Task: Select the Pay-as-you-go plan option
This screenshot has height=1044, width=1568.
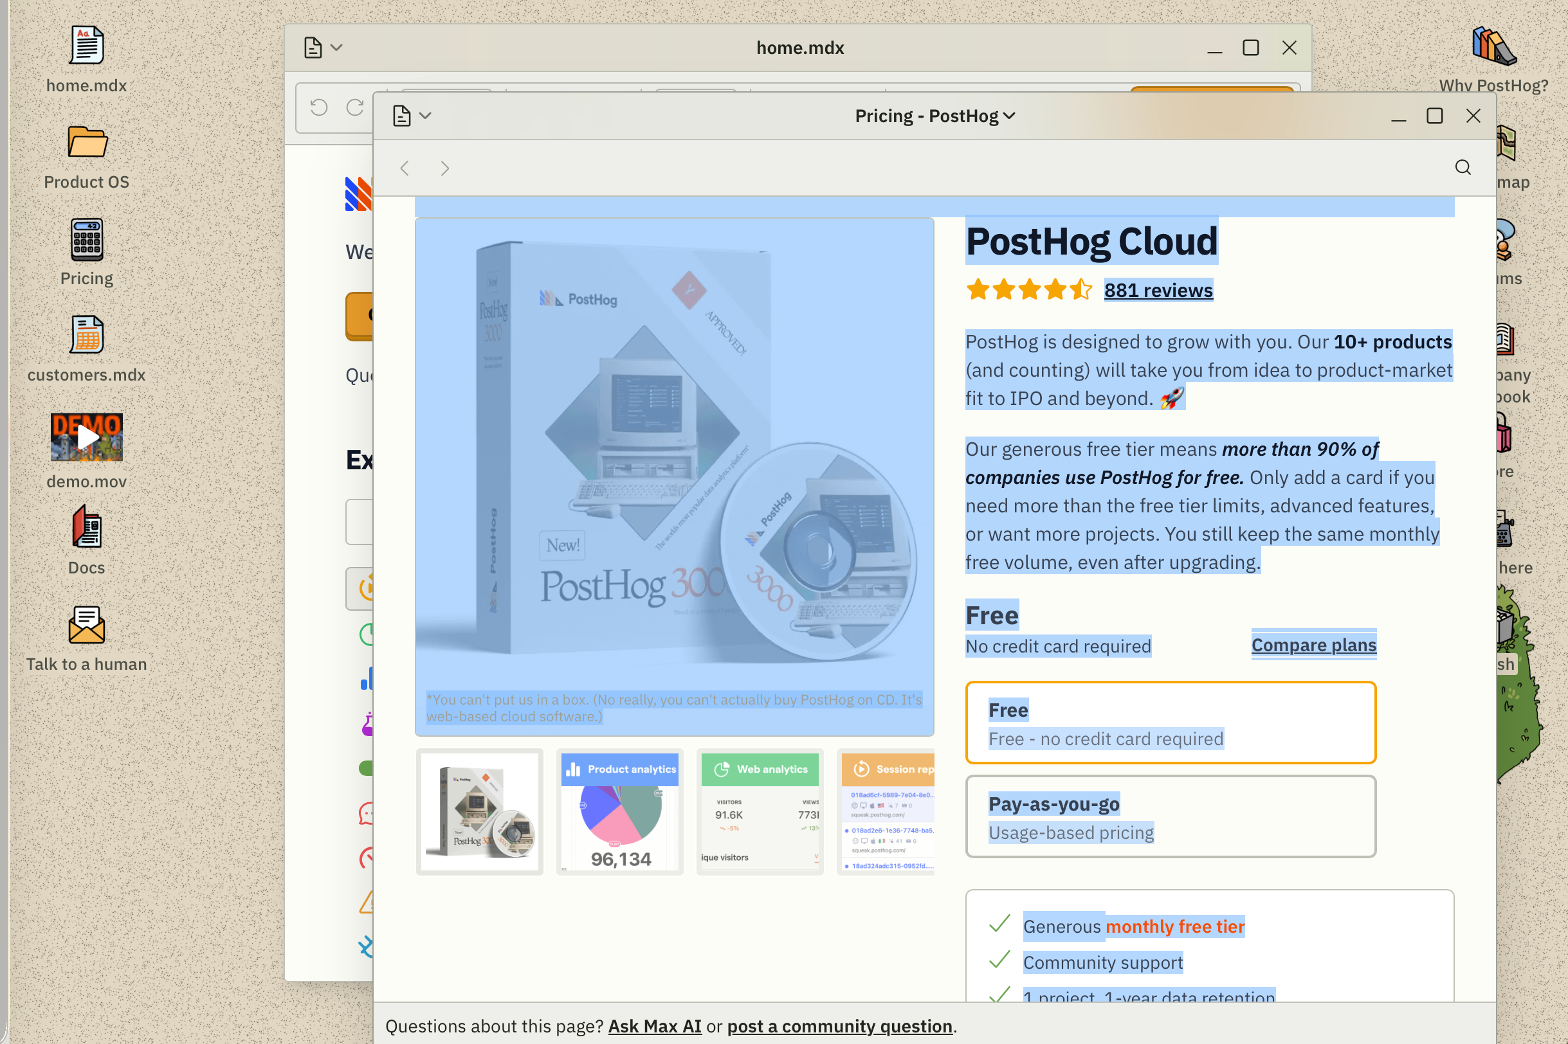Action: coord(1171,816)
